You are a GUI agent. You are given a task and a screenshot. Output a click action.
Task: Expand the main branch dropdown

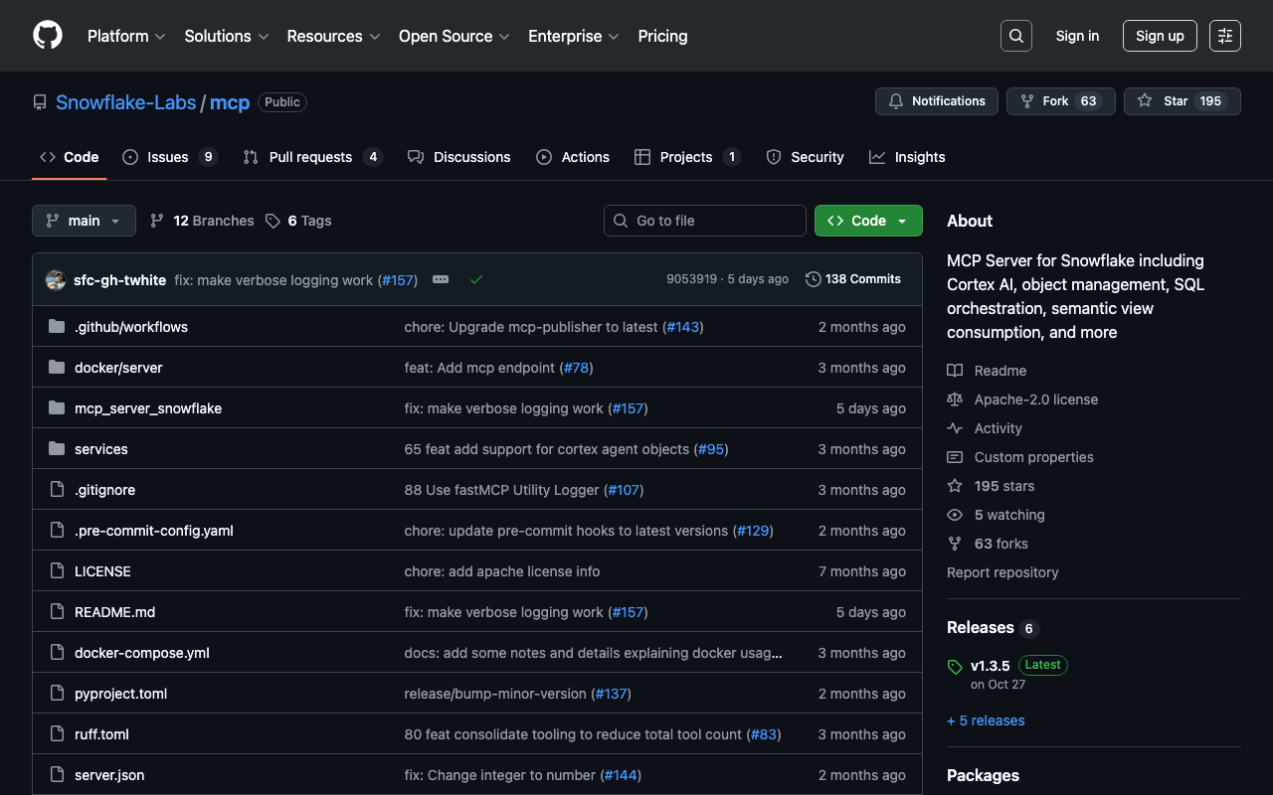[84, 221]
